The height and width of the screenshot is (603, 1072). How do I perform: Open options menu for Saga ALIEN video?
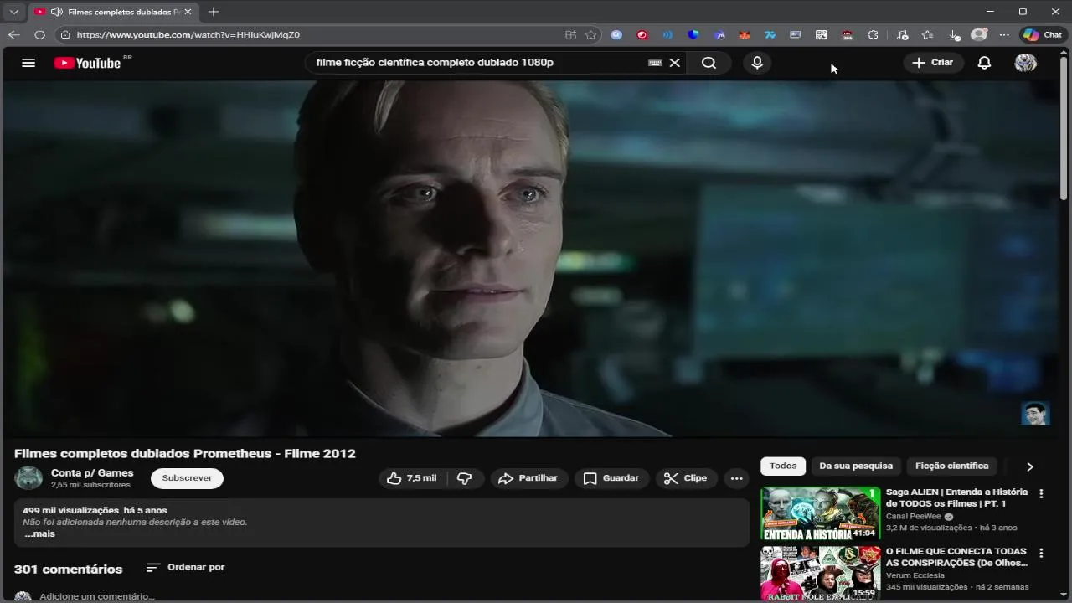tap(1041, 494)
